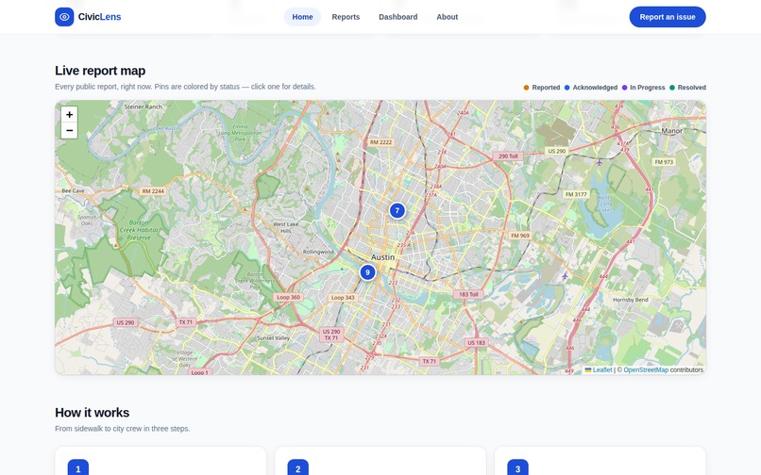Click the Hornsby Bend map label
761x475 pixels.
[631, 300]
